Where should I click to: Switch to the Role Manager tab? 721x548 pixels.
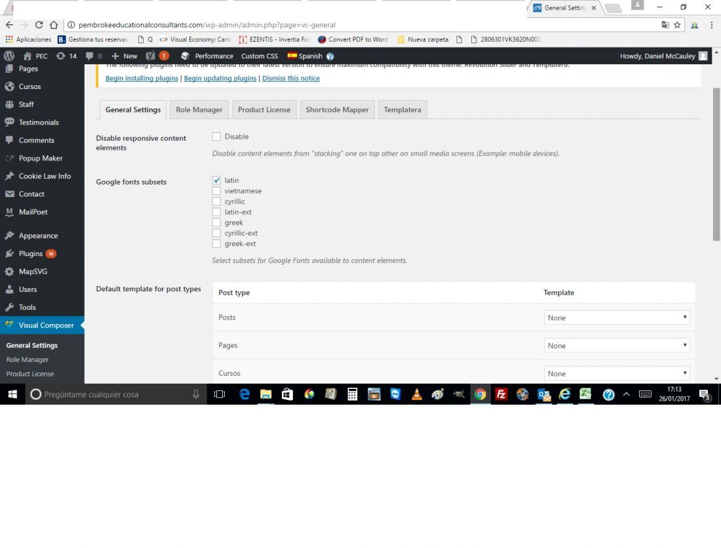[x=199, y=110]
